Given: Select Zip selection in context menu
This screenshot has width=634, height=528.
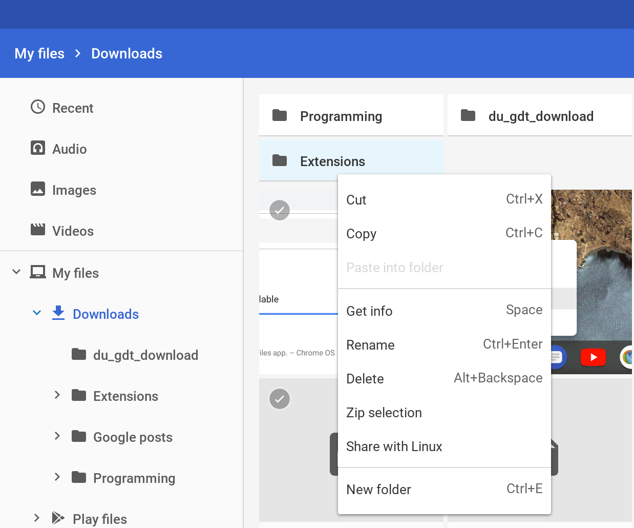Looking at the screenshot, I should tap(384, 413).
